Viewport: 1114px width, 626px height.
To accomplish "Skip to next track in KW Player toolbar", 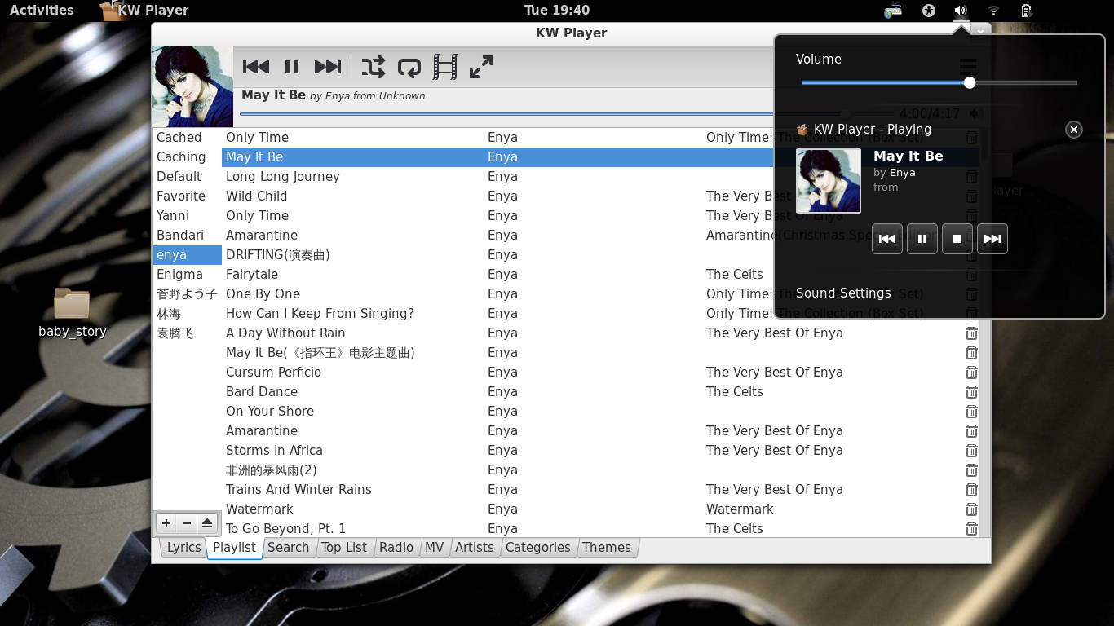I will (328, 67).
